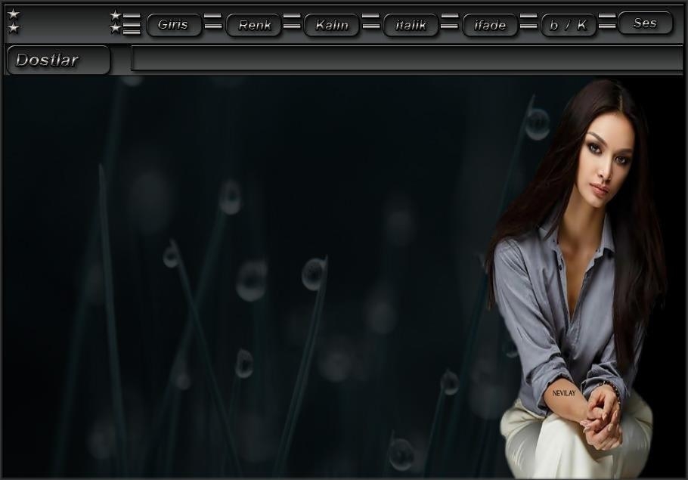688x480 pixels.
Task: Toggle b / K letter case
Action: (x=569, y=25)
